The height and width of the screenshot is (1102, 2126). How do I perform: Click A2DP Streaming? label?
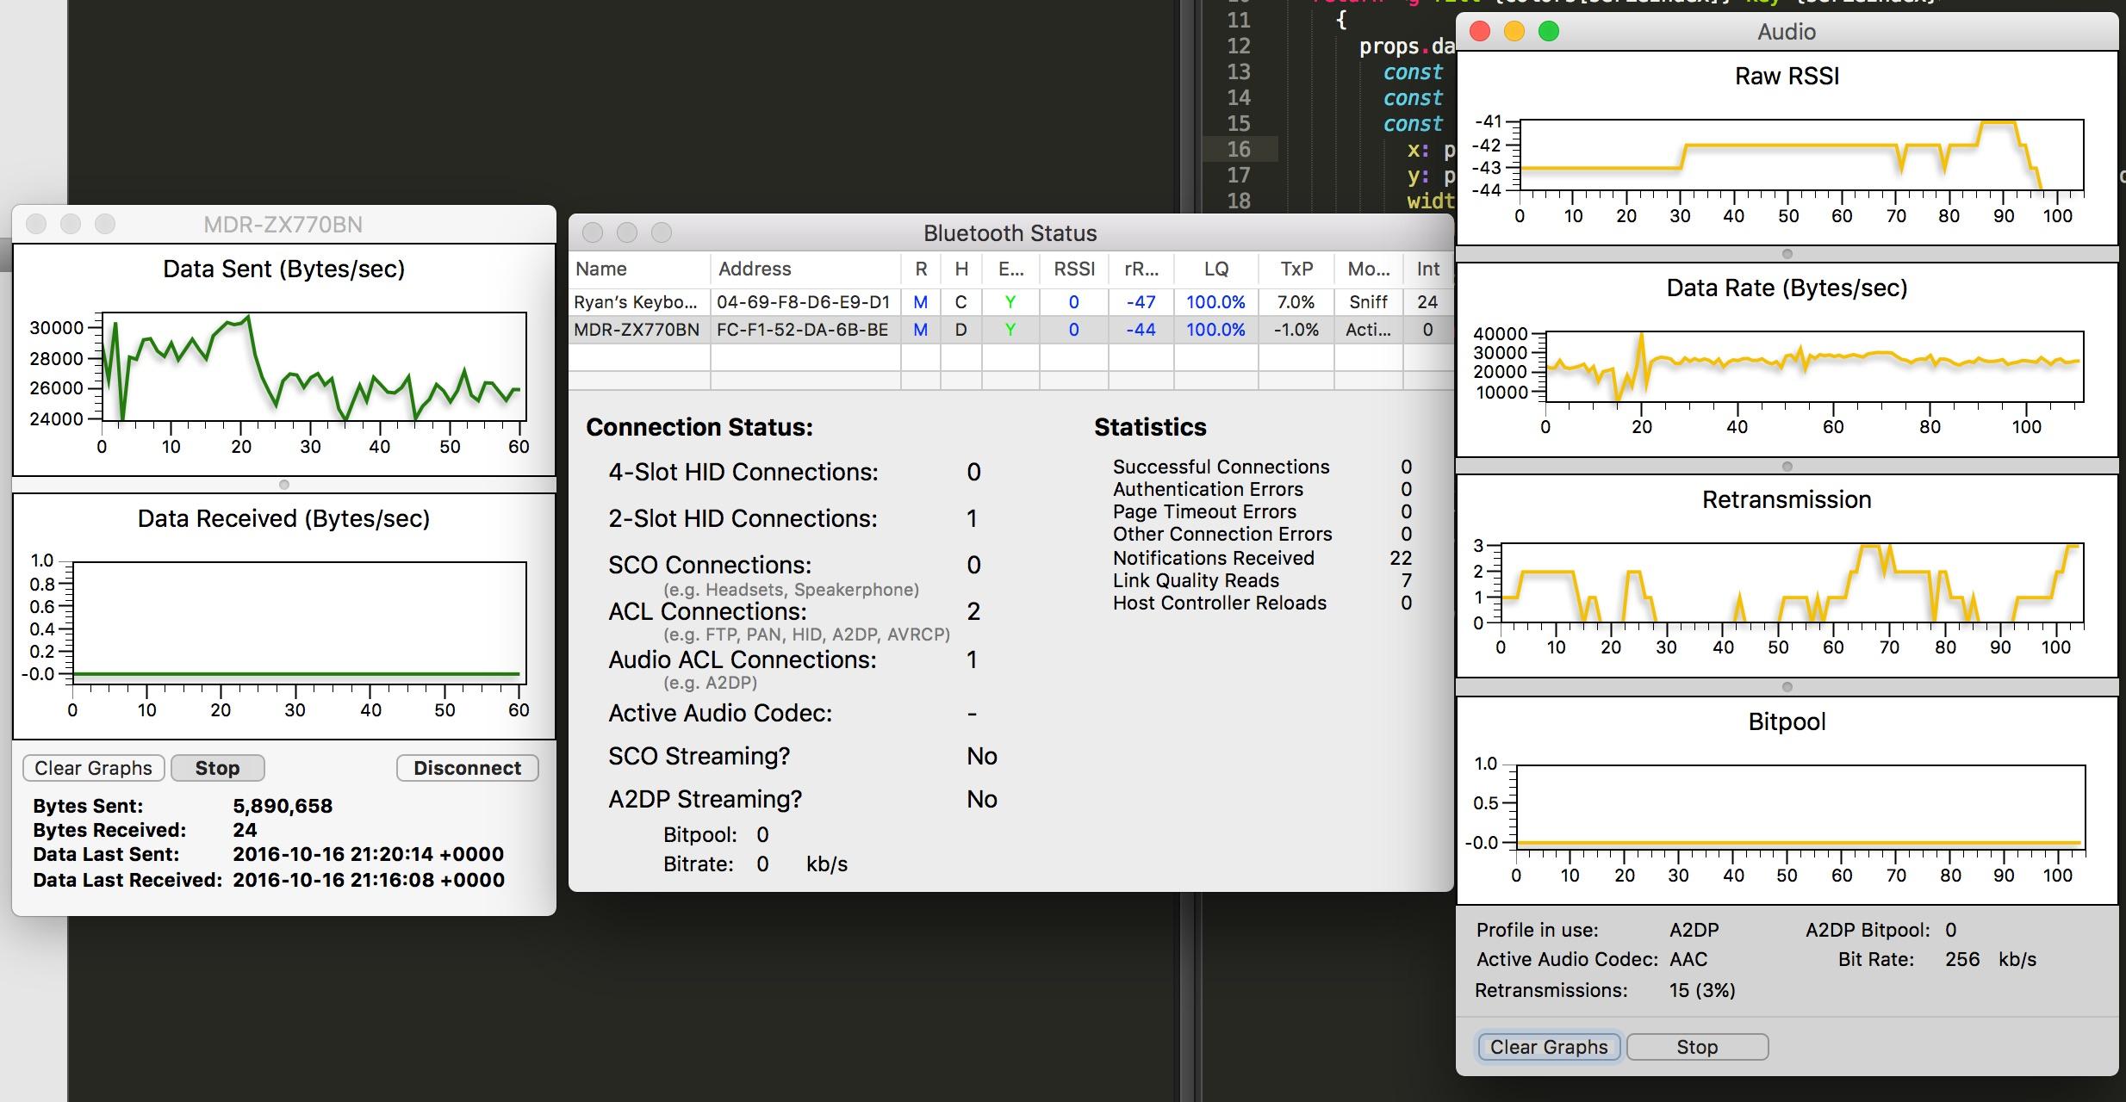705,800
